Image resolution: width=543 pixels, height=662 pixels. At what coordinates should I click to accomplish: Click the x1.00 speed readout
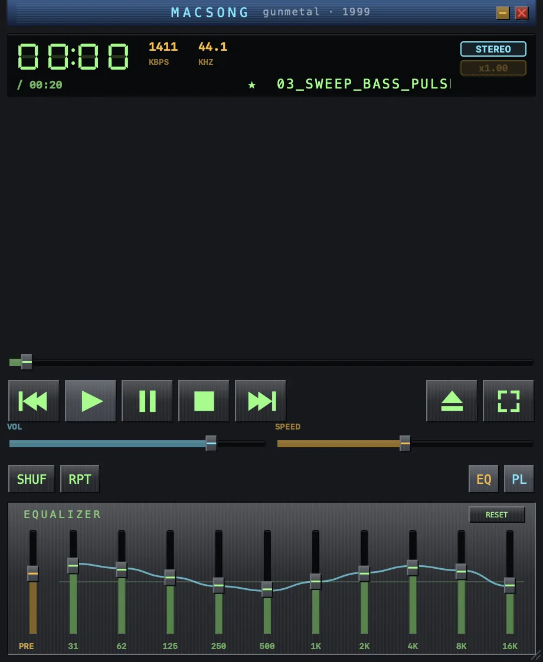pyautogui.click(x=493, y=68)
